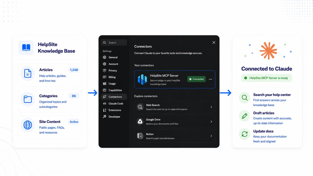Click the Usage sidebar icon
This screenshot has height=176, width=313.
click(105, 84)
